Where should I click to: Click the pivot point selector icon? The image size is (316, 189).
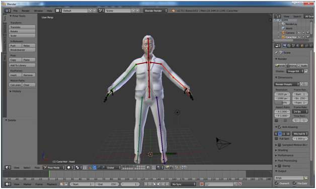[78, 167]
